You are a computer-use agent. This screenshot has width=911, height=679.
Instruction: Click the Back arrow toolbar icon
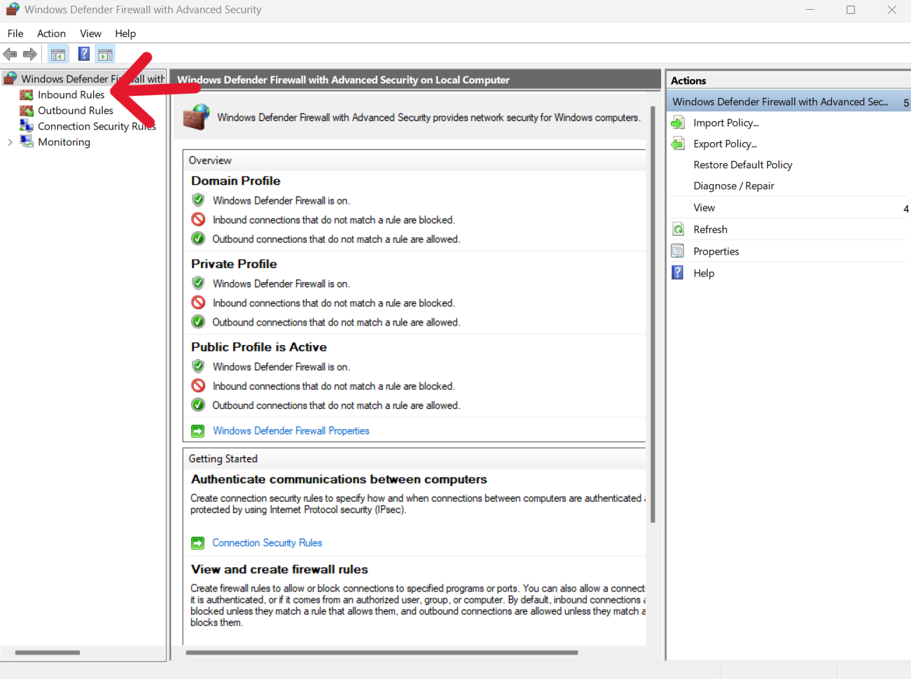coord(10,54)
